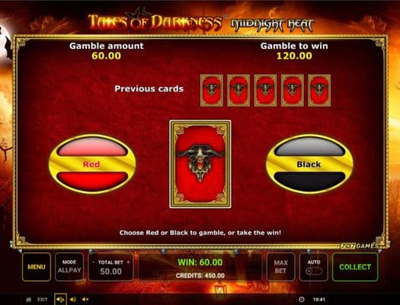Image resolution: width=400 pixels, height=305 pixels.
Task: Toggle the AUTO spin switch
Action: (x=313, y=271)
